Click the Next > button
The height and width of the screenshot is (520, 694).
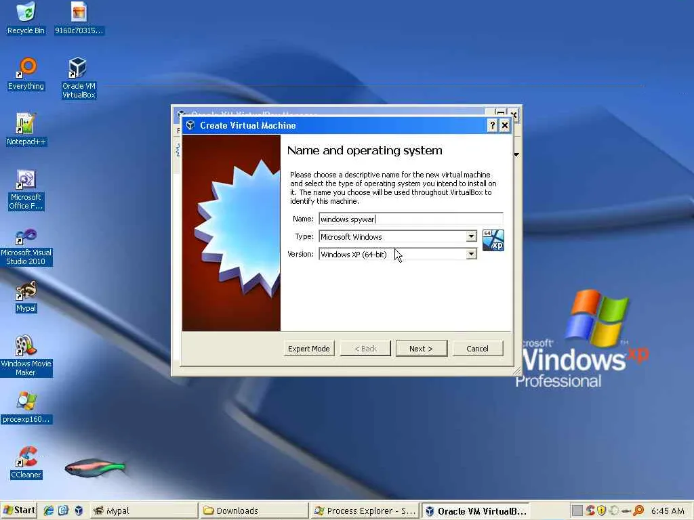pyautogui.click(x=421, y=349)
